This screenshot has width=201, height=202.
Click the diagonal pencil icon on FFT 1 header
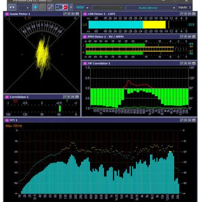[x=181, y=120]
